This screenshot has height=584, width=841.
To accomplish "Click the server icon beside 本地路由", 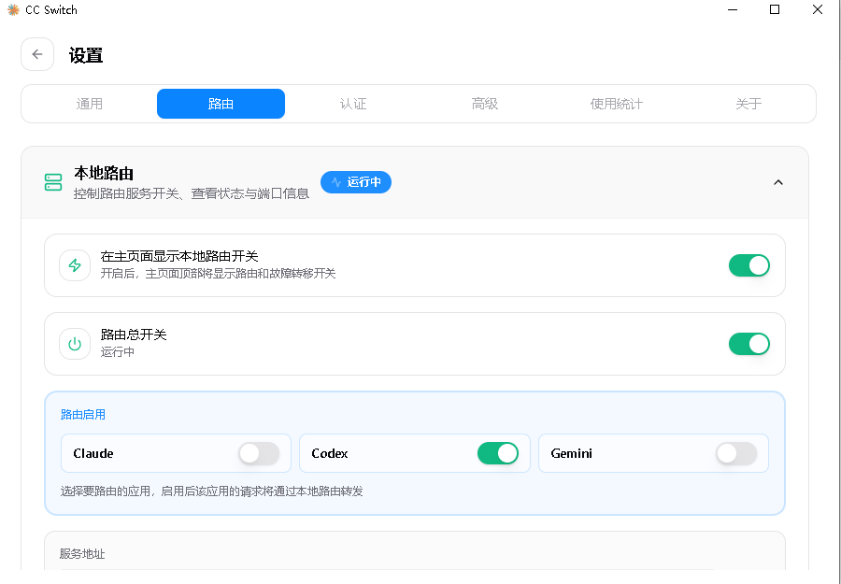I will tap(53, 182).
